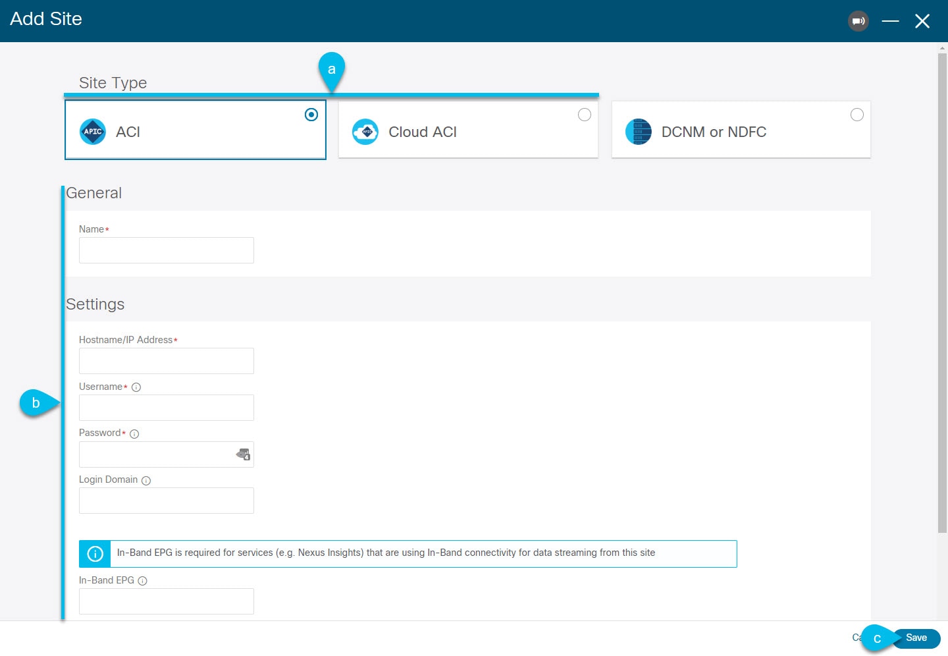The height and width of the screenshot is (656, 948).
Task: Select the ACI site type radio button
Action: coord(311,115)
